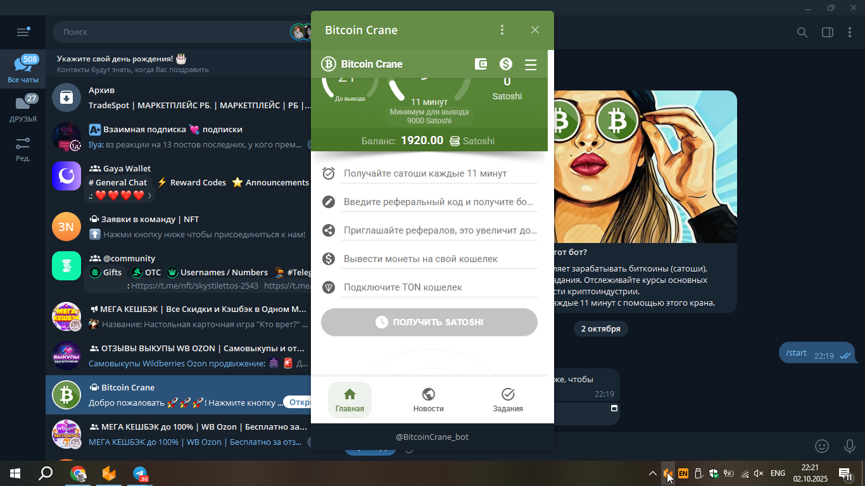Close the Bitcoin Crane mini app popup

[x=535, y=30]
